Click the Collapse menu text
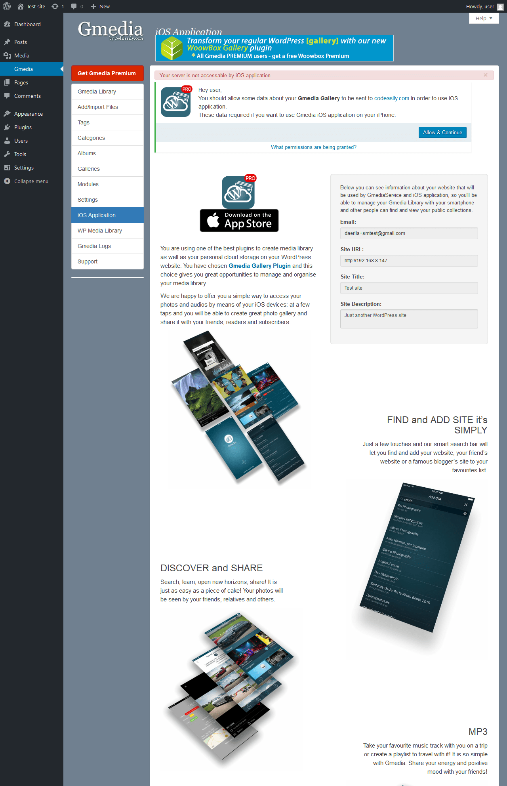 [x=31, y=181]
